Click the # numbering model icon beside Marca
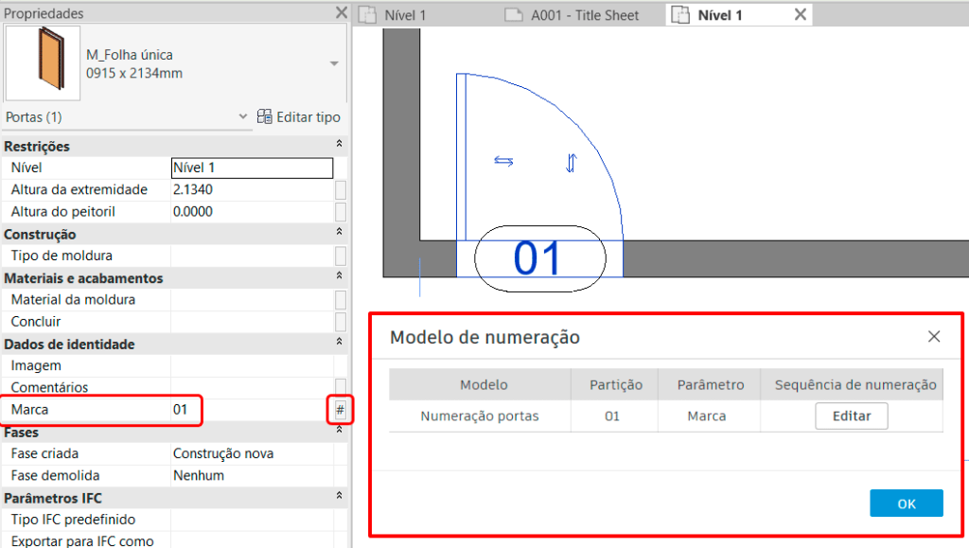 point(341,410)
